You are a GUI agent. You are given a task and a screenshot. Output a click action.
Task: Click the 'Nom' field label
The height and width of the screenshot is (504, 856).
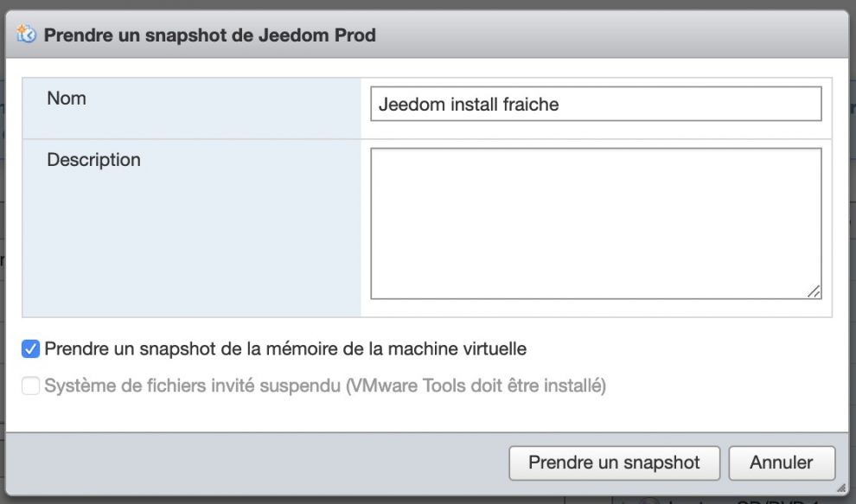click(67, 99)
